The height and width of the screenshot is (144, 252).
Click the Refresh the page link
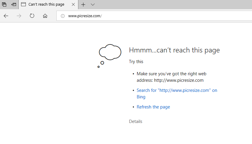pos(153,107)
